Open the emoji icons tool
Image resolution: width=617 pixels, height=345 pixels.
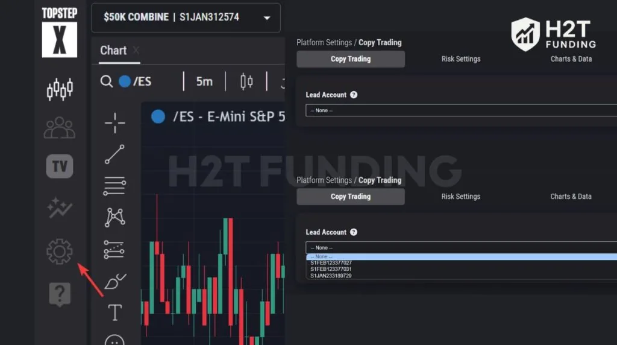point(114,340)
